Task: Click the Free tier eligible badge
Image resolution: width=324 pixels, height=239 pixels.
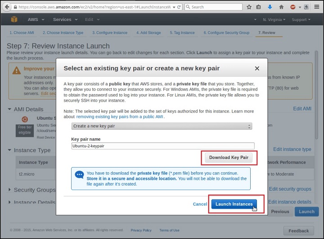Action: 25,130
